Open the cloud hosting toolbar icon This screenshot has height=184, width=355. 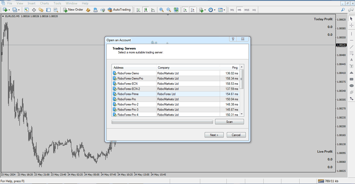click(95, 10)
